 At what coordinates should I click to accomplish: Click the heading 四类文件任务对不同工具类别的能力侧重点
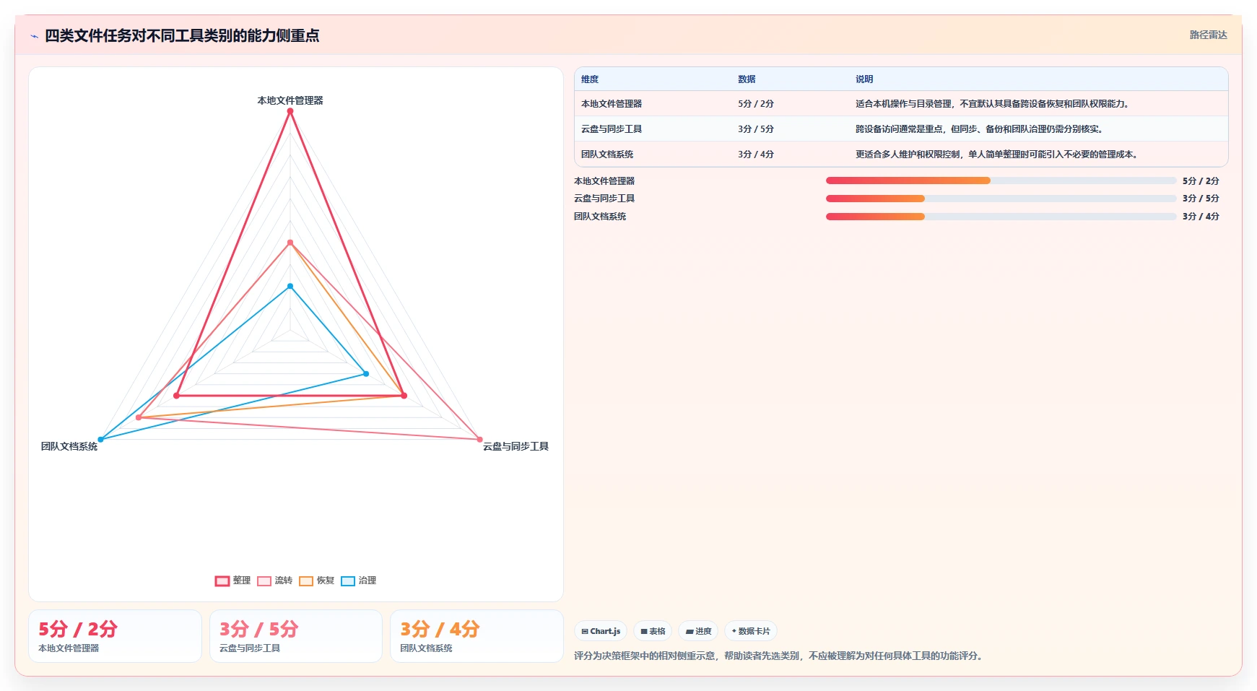182,35
